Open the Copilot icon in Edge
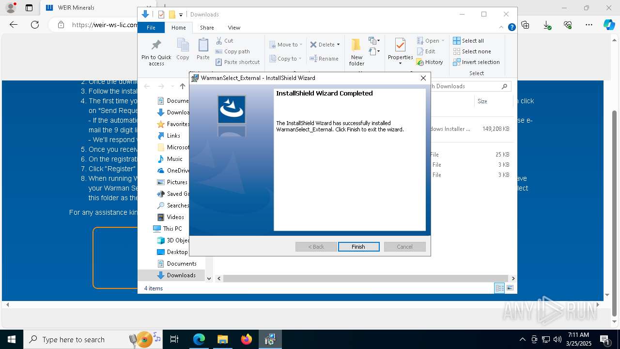This screenshot has width=620, height=349. click(x=609, y=25)
